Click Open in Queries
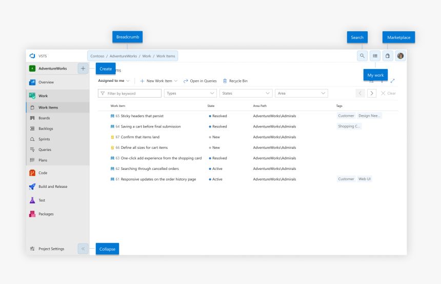The height and width of the screenshot is (284, 441). point(200,81)
